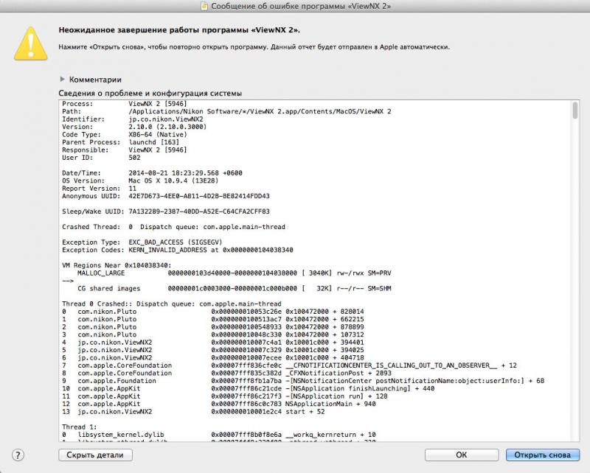Click the Комментарии label text
Image resolution: width=590 pixels, height=473 pixels.
point(95,80)
